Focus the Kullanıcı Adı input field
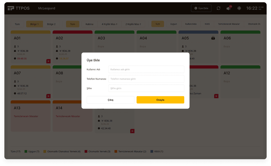271x166 pixels. click(146, 69)
